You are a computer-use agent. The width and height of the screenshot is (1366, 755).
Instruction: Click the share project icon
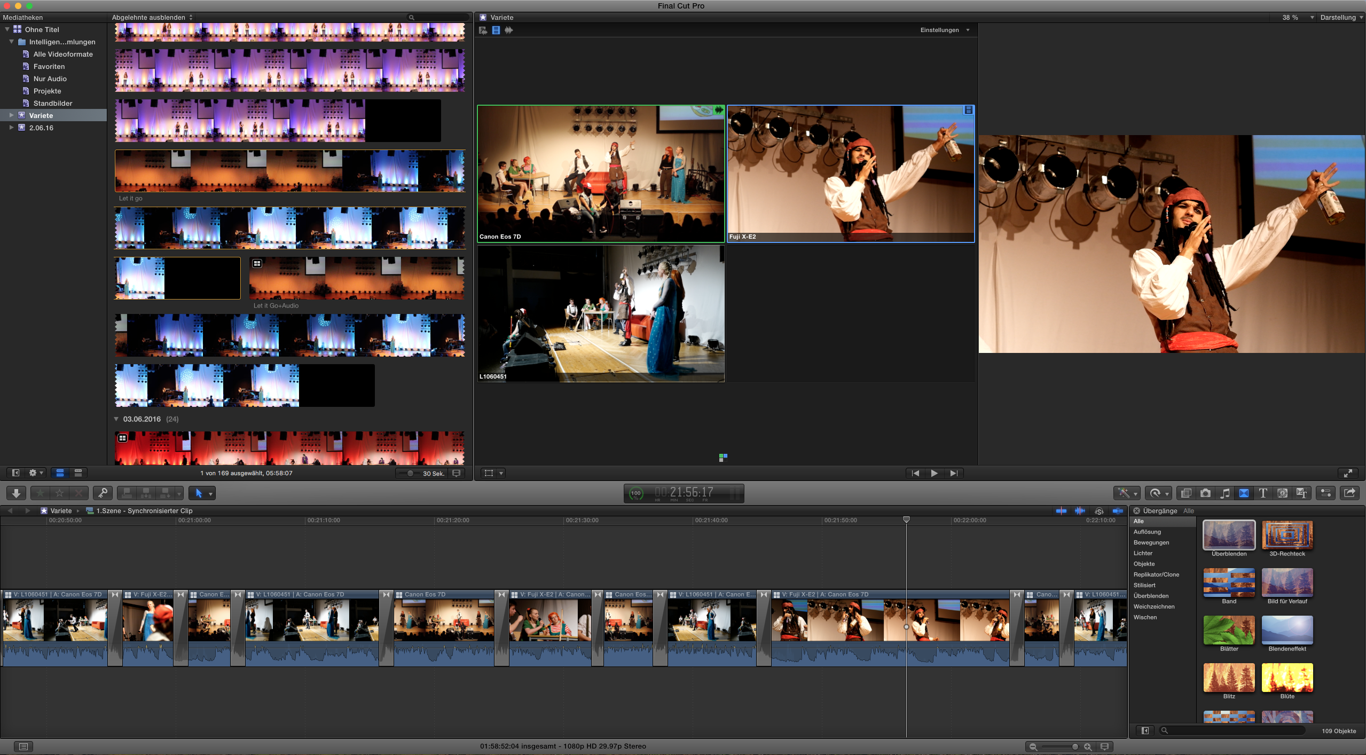(x=1349, y=493)
